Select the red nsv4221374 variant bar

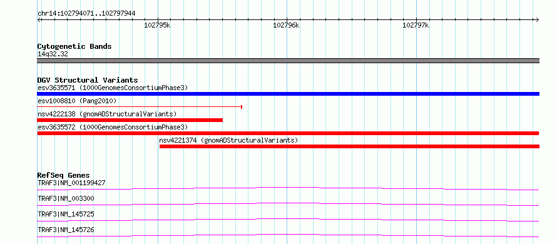350,146
